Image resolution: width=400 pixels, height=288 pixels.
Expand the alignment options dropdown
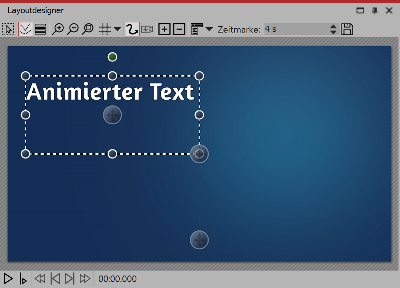tap(208, 29)
